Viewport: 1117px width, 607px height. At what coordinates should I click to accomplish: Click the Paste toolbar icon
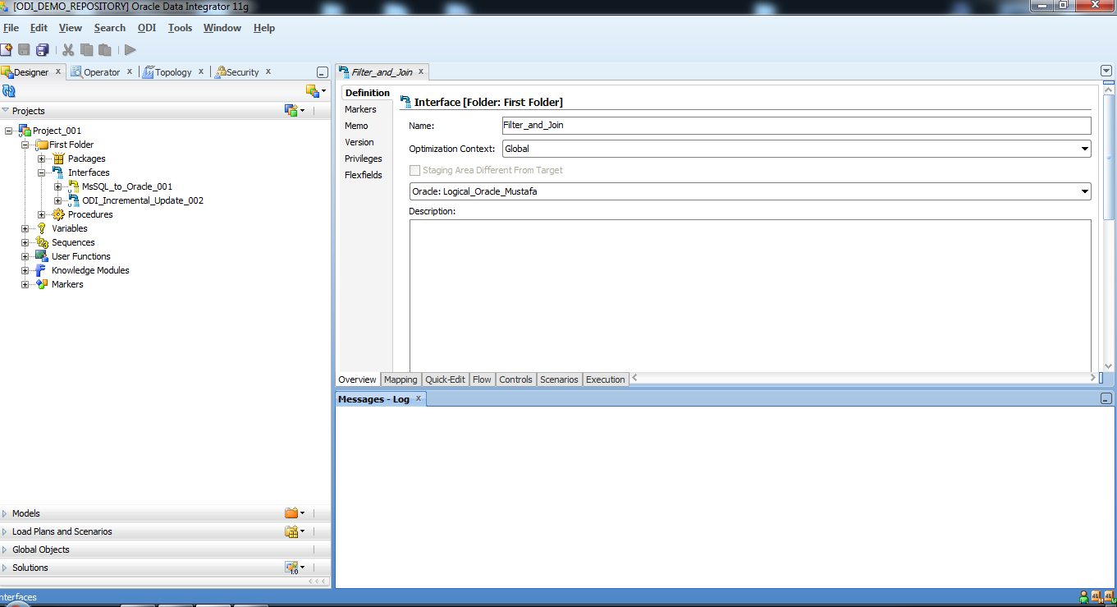[104, 49]
